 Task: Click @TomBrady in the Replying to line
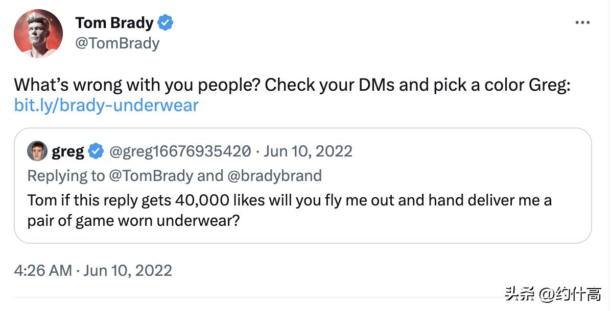(150, 176)
